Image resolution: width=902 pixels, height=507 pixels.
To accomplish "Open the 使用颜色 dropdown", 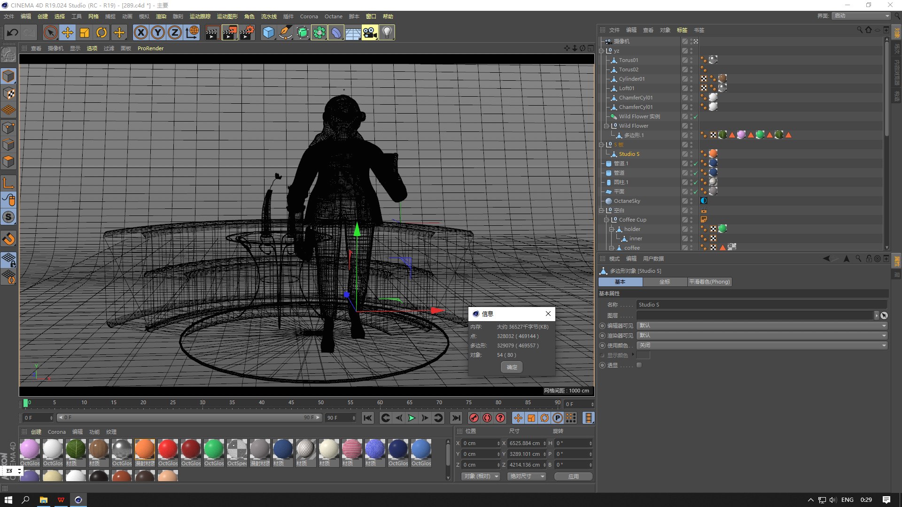I will [762, 346].
